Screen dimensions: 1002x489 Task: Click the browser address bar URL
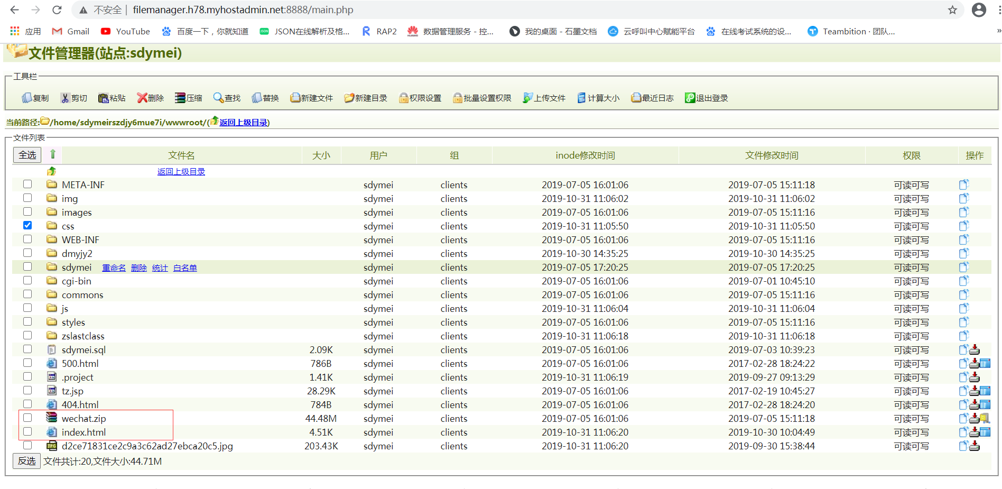pos(243,10)
